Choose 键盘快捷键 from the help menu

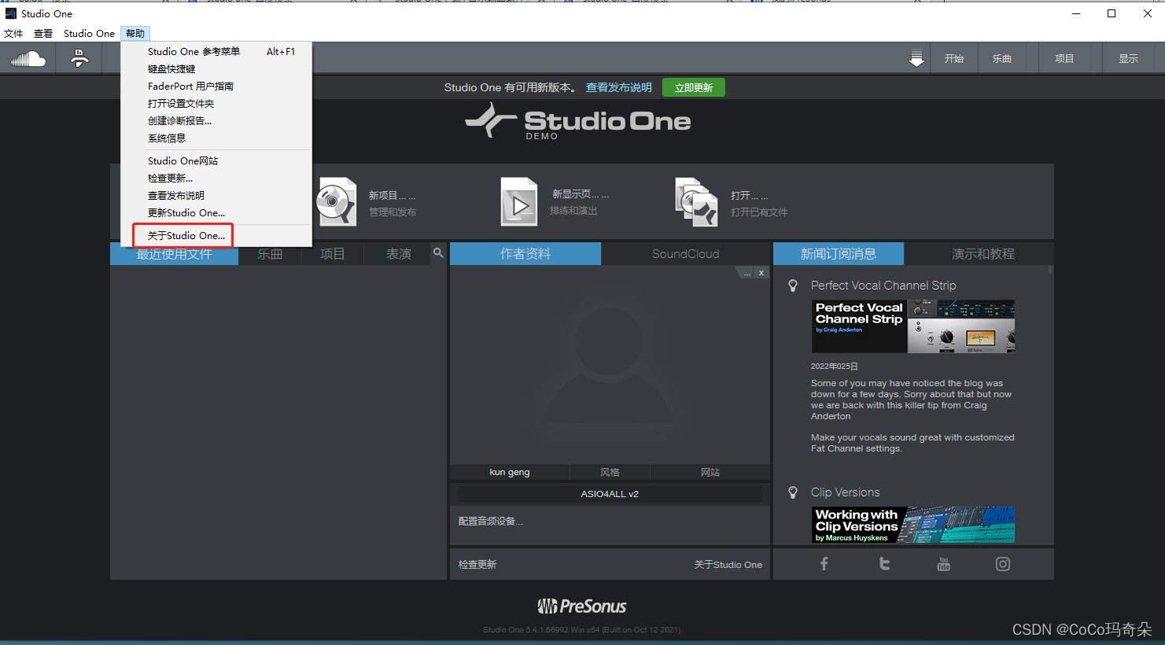tap(216, 68)
